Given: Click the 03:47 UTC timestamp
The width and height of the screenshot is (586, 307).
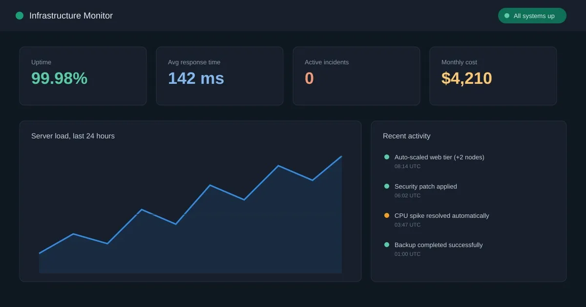Looking at the screenshot, I should (x=407, y=225).
